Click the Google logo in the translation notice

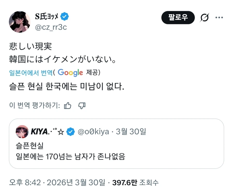tap(70, 73)
